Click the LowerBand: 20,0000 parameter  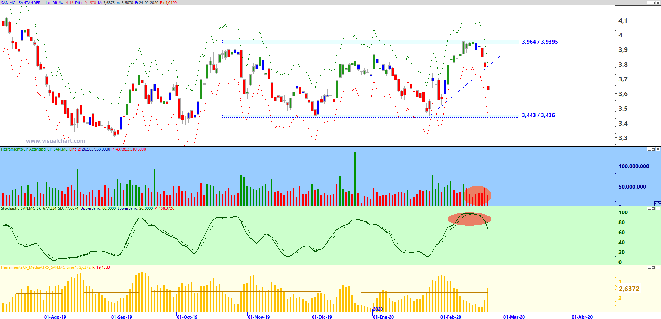click(x=135, y=209)
